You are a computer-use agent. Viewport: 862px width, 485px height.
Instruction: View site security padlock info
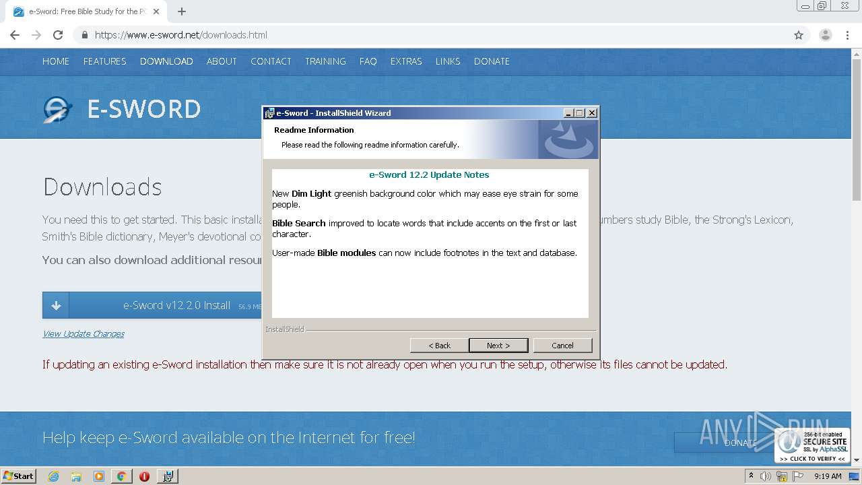[x=85, y=35]
